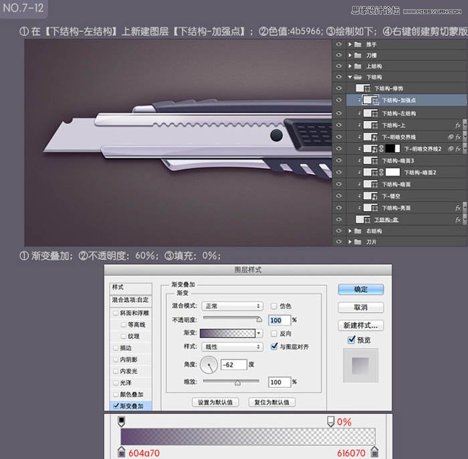Click the folder icon of group 右结构
The width and height of the screenshot is (468, 459).
coord(358,231)
